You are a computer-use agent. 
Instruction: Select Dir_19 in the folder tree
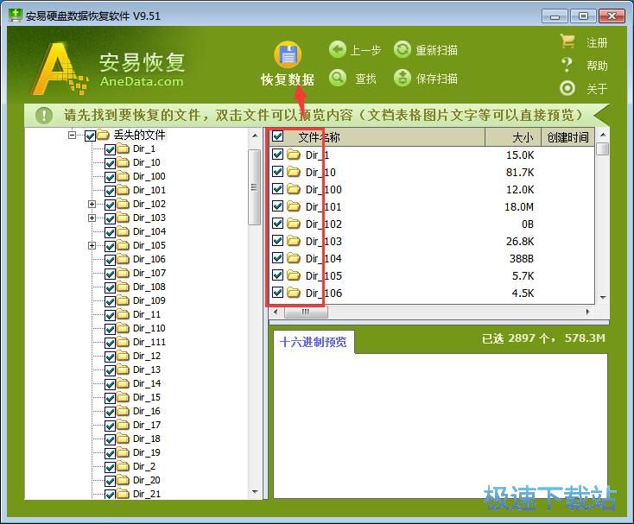point(147,453)
